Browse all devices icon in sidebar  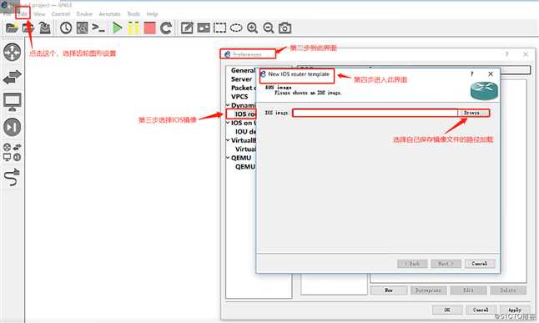(12, 153)
